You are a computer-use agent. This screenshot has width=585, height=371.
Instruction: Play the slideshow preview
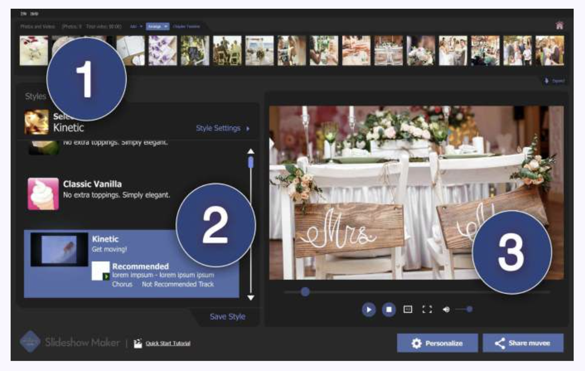point(369,309)
